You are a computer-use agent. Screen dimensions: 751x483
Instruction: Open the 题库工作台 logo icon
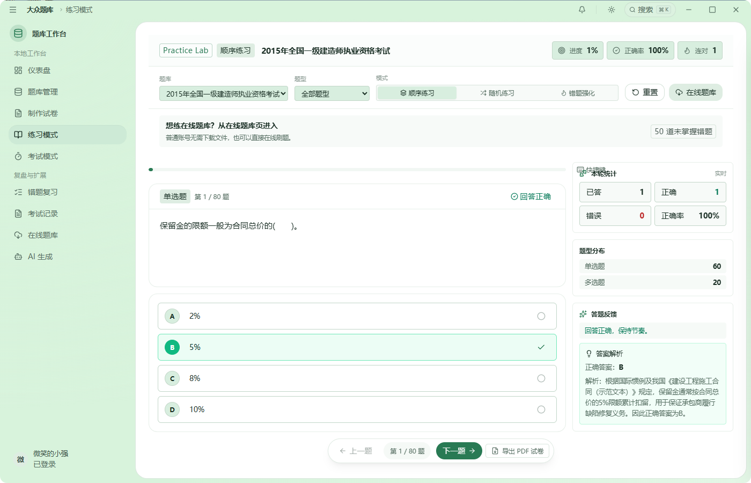click(18, 33)
